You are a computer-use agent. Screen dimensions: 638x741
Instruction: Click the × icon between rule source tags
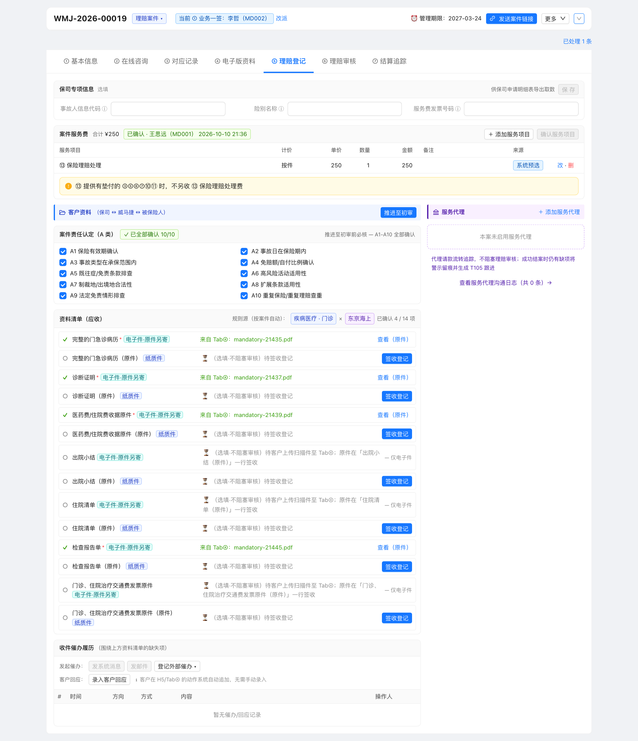coord(341,319)
